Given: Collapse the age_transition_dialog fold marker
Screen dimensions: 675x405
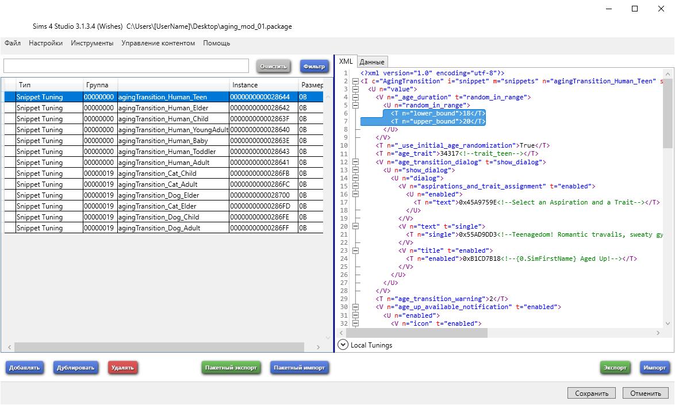Looking at the screenshot, I should point(355,162).
